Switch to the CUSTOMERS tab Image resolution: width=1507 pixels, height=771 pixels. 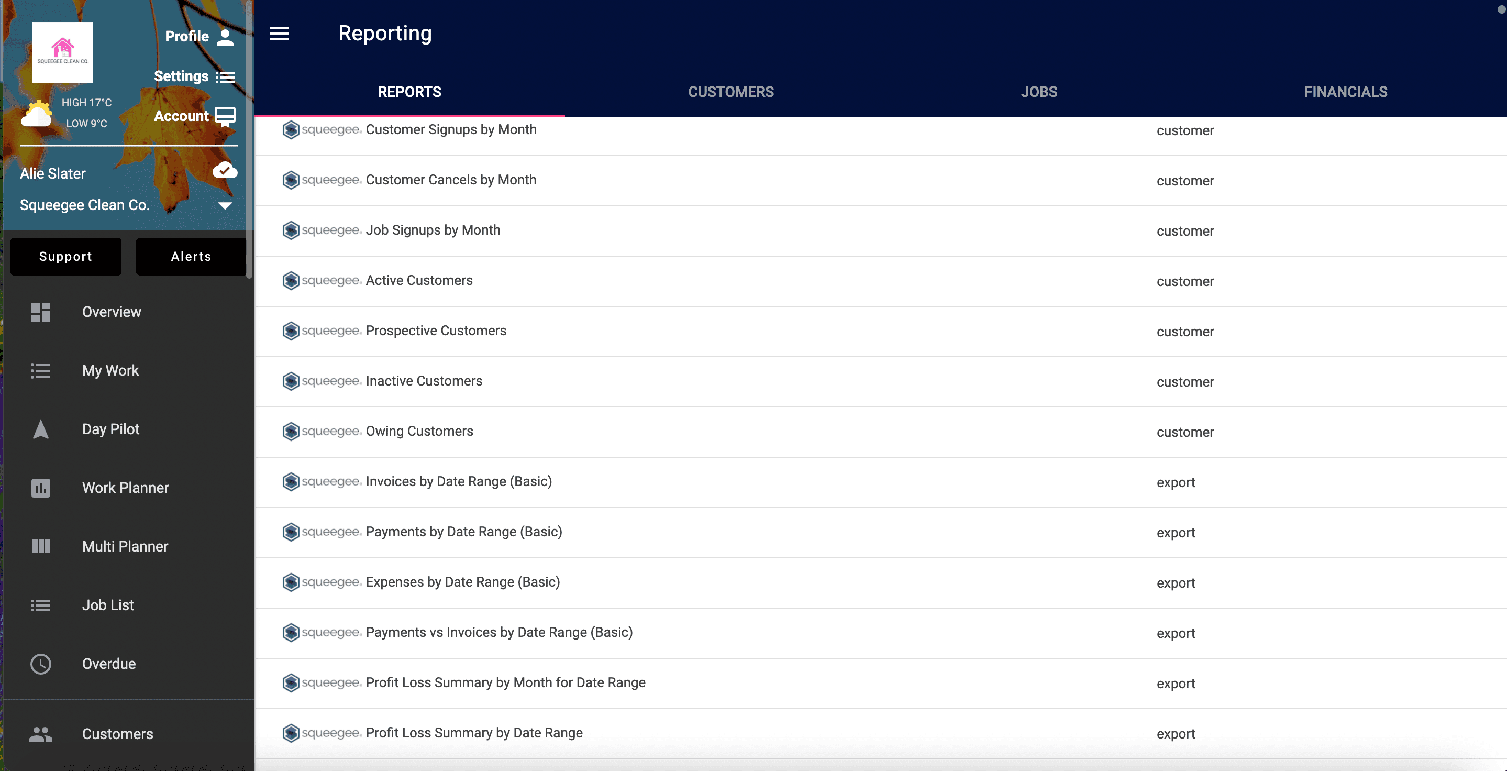[x=730, y=92]
